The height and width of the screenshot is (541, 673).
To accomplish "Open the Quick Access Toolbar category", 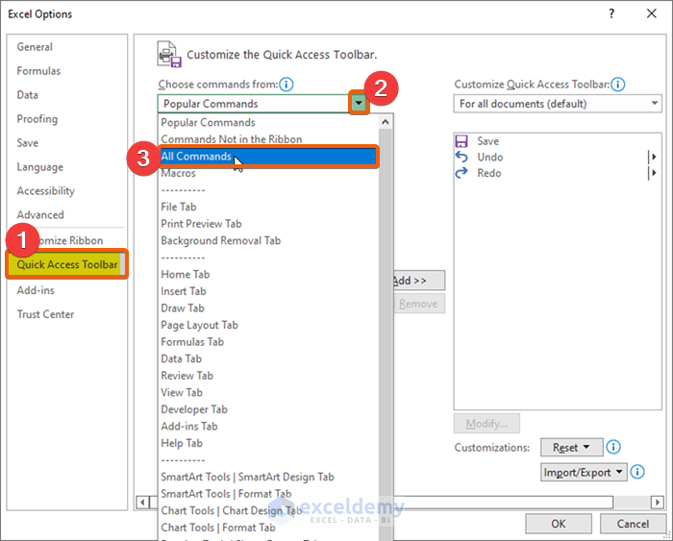I will (67, 264).
